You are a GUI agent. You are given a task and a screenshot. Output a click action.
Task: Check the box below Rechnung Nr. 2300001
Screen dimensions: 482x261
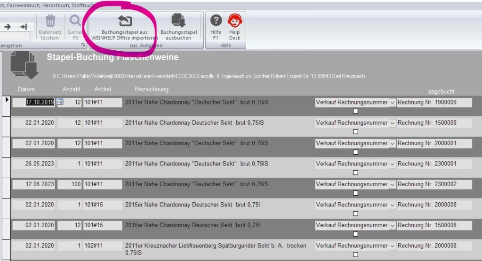tap(355, 173)
